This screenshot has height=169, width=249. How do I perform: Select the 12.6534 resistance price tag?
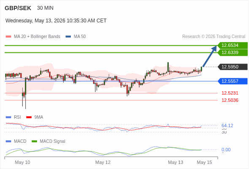tap(233, 45)
